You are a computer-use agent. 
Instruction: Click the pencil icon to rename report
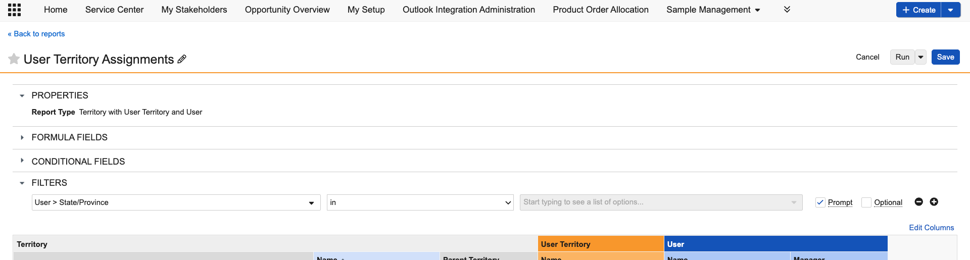point(182,59)
